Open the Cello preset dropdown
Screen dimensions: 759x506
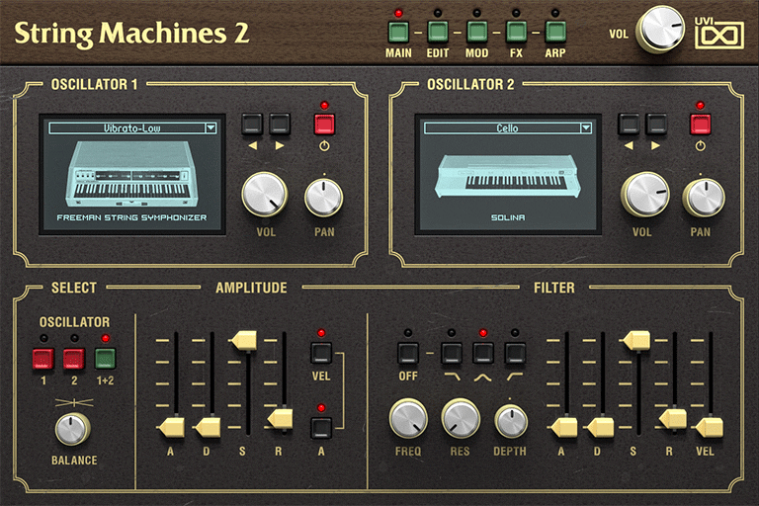click(x=508, y=127)
